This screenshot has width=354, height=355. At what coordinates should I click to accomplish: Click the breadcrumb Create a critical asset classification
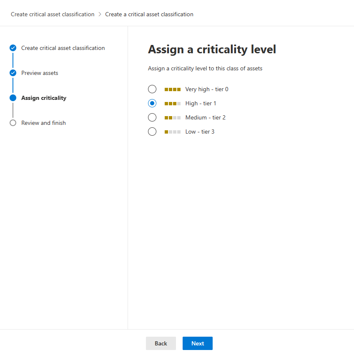click(149, 14)
